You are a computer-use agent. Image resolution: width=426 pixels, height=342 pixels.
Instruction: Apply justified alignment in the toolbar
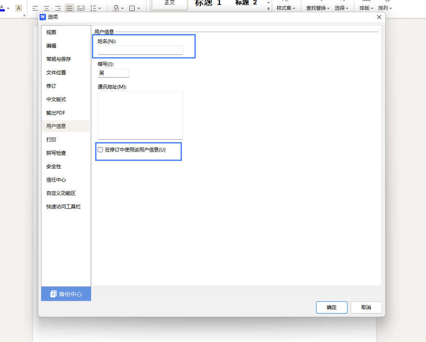69,9
